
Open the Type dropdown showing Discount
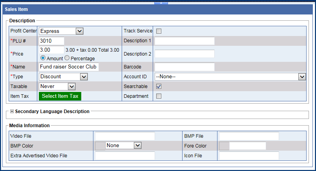tap(63, 77)
